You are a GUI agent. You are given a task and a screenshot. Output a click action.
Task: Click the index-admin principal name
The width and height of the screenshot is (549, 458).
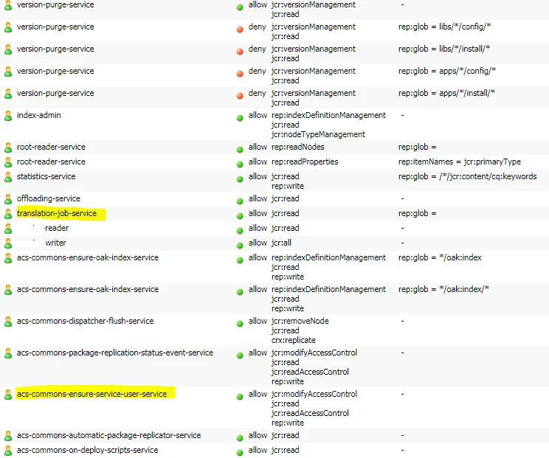coord(39,115)
